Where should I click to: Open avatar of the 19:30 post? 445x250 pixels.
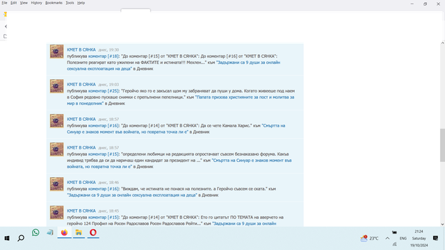point(57,51)
